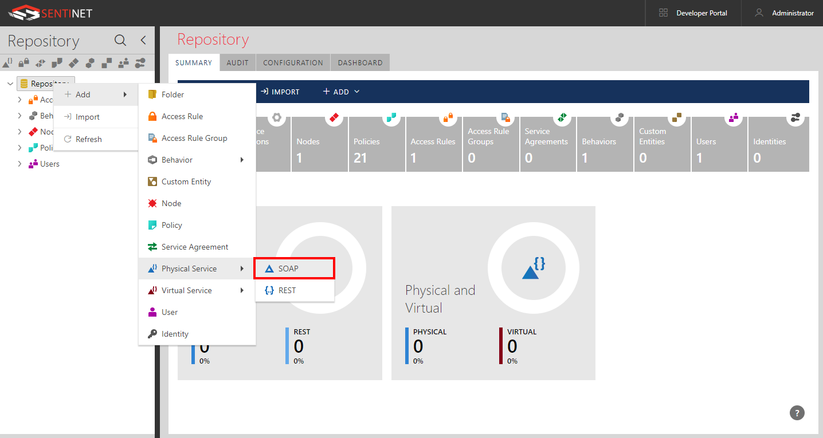Open the Custom Entities summary tile
823x438 pixels.
click(x=662, y=144)
